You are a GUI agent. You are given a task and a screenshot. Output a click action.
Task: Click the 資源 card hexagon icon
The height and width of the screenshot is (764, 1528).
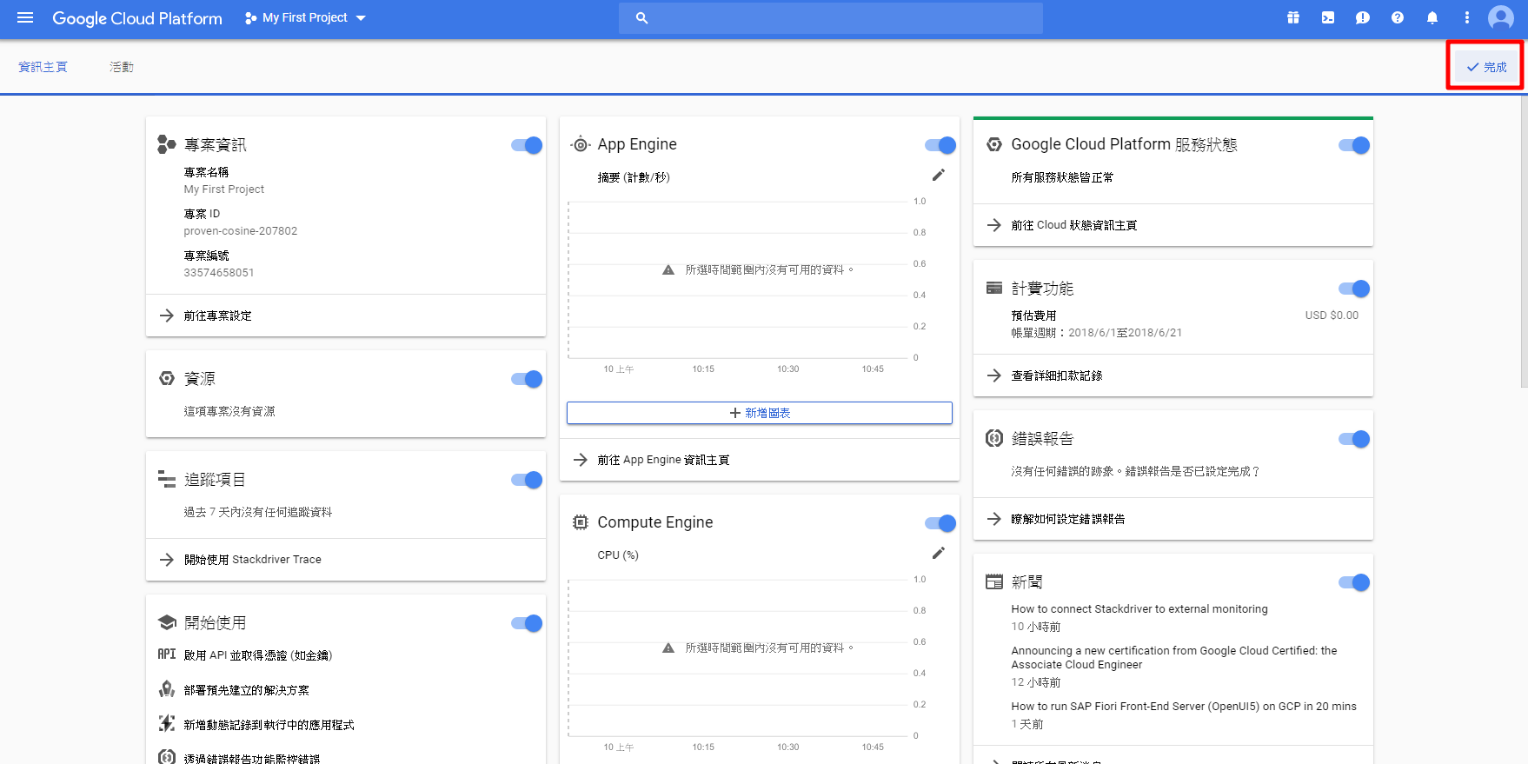point(167,378)
